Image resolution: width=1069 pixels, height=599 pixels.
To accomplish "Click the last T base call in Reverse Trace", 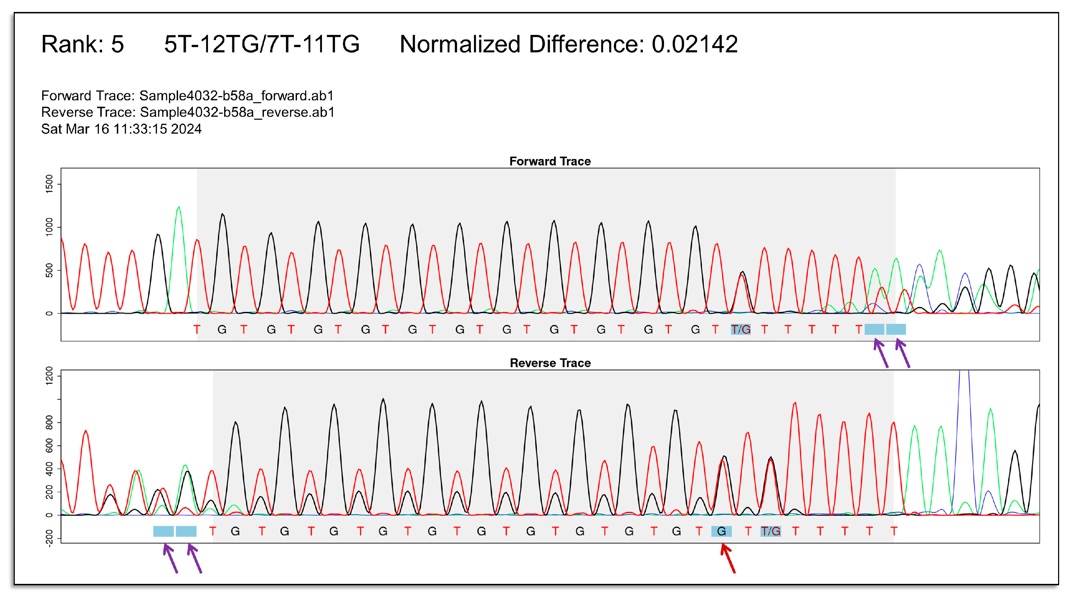I will [x=894, y=531].
